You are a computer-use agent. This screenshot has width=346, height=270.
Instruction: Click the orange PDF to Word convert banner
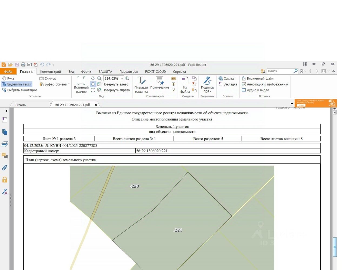click(316, 103)
